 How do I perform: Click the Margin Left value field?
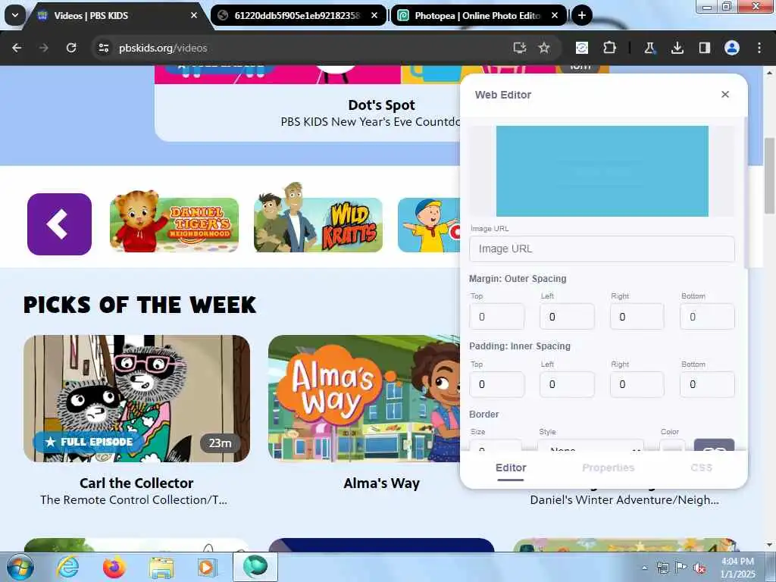pos(567,317)
